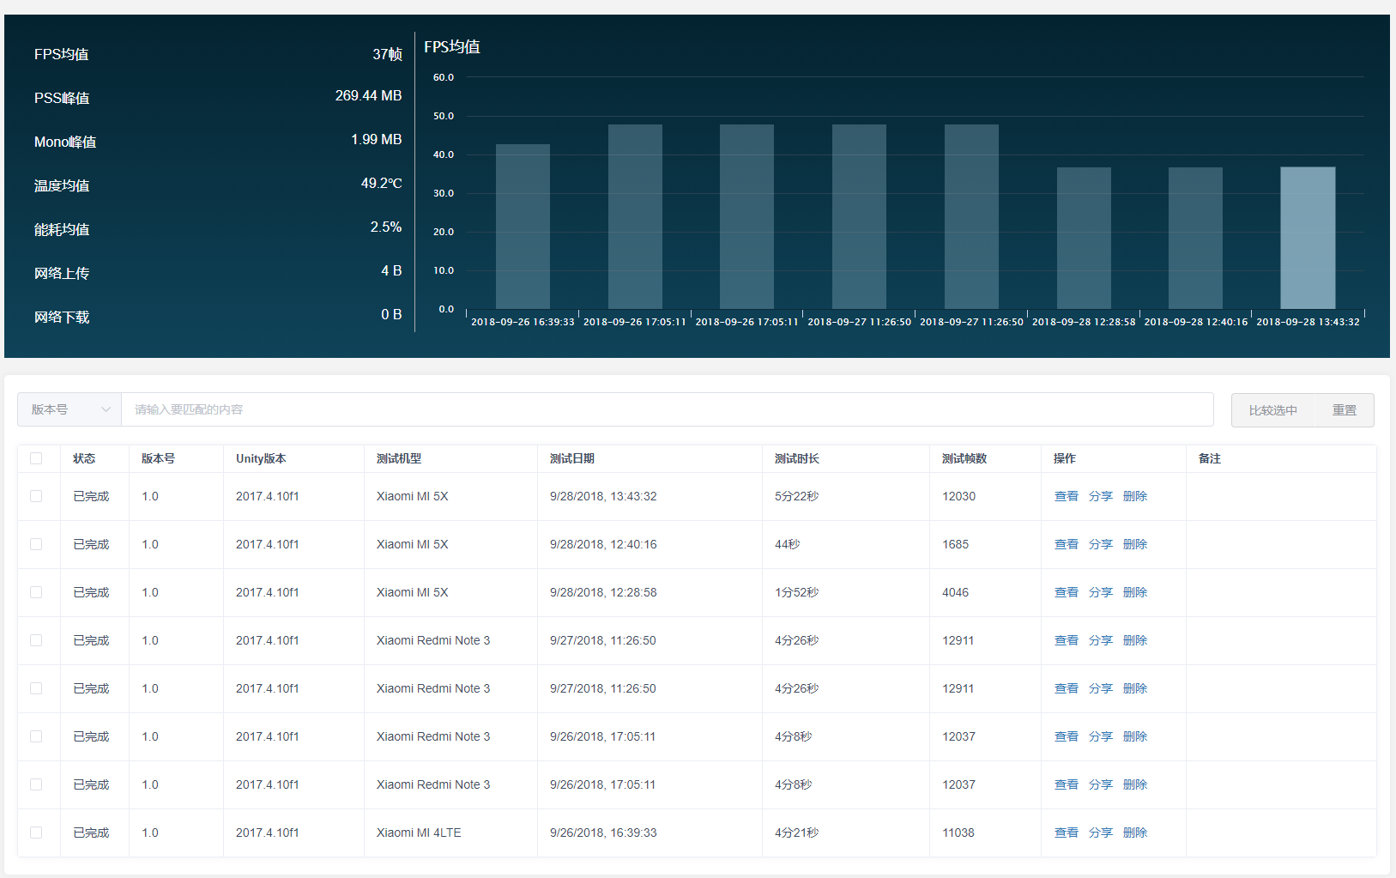1396x878 pixels.
Task: Click 删除 for the 9/28/2018, 12:28:58 test
Action: (x=1134, y=592)
